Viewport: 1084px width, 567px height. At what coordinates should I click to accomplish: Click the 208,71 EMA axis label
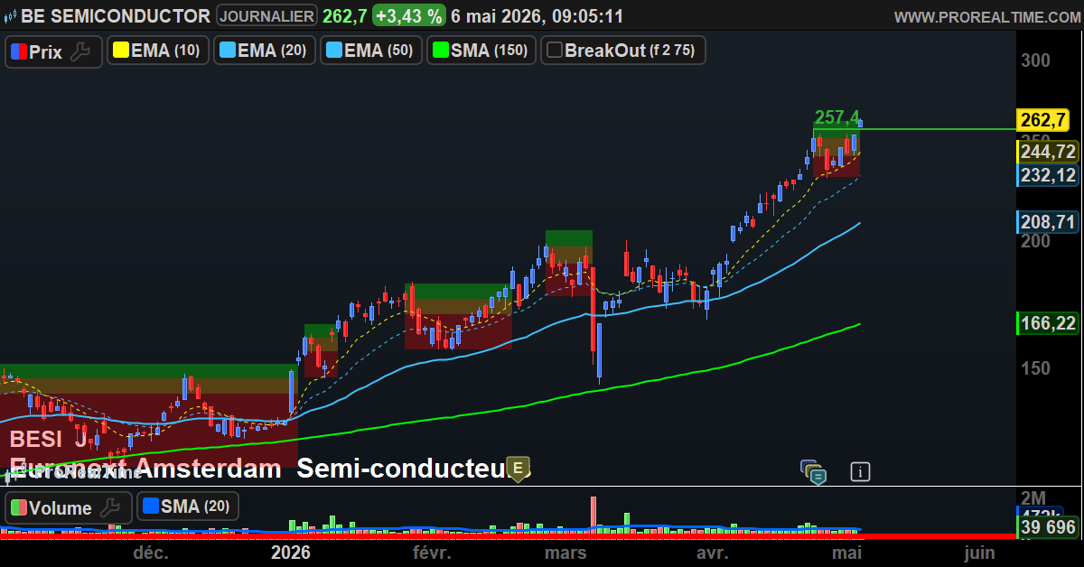click(1048, 221)
